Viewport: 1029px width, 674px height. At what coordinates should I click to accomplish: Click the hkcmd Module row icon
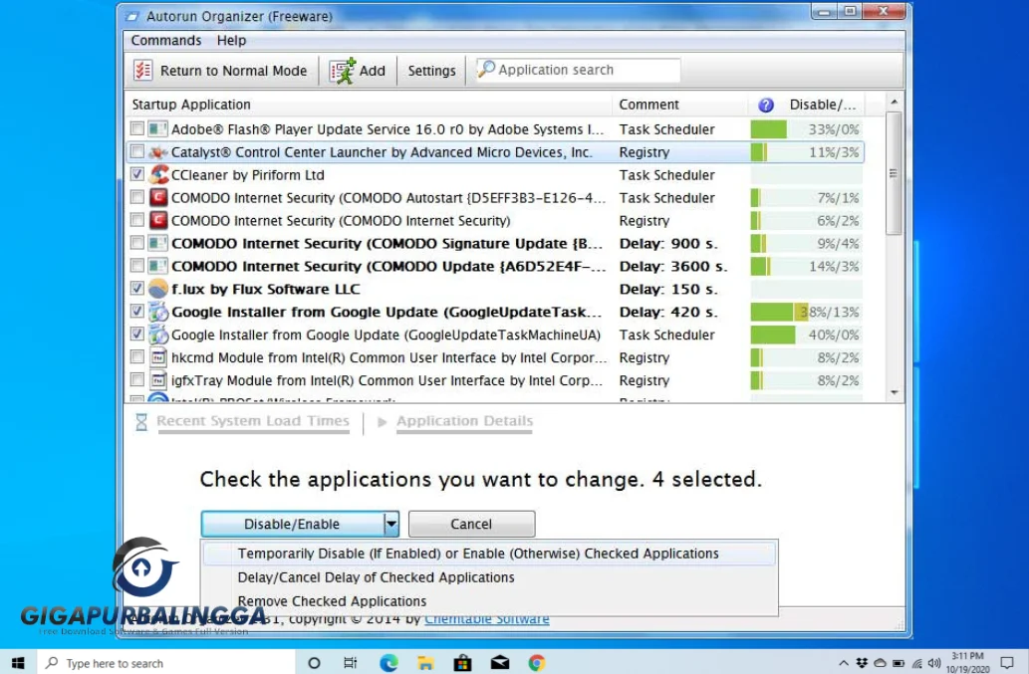click(158, 357)
